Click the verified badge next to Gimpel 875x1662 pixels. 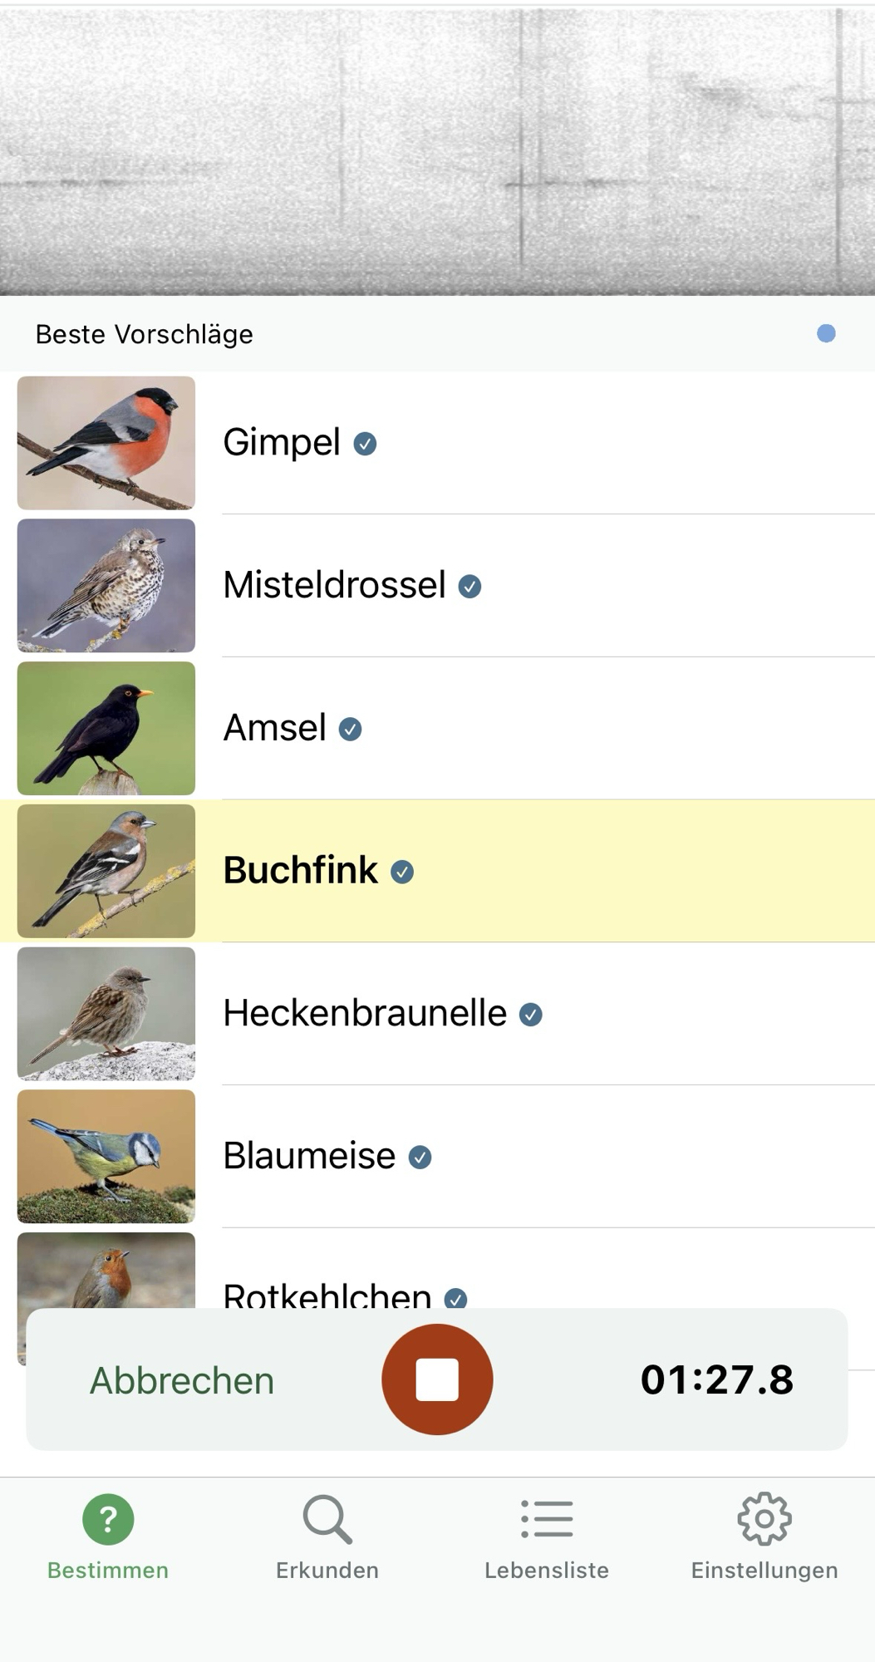click(x=365, y=444)
